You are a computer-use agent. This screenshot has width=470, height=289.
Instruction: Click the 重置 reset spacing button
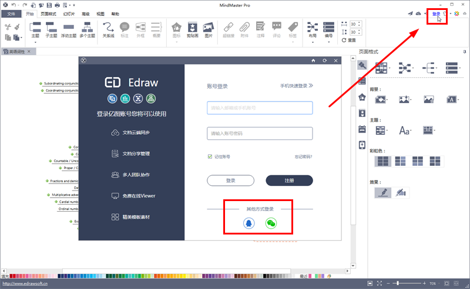coord(349,40)
